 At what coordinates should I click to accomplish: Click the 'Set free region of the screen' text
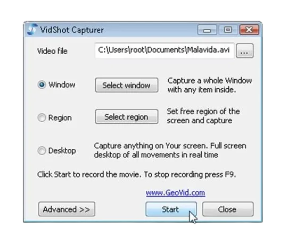pos(203,116)
